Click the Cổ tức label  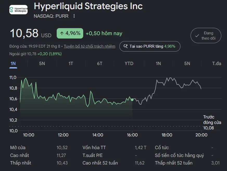162,148
